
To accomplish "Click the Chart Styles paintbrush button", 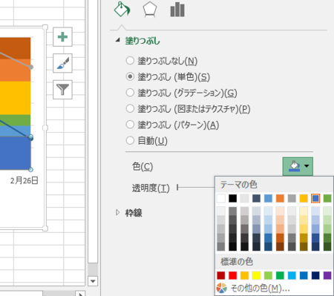I will click(62, 63).
